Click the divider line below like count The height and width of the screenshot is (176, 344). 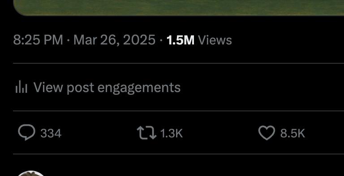point(179,154)
